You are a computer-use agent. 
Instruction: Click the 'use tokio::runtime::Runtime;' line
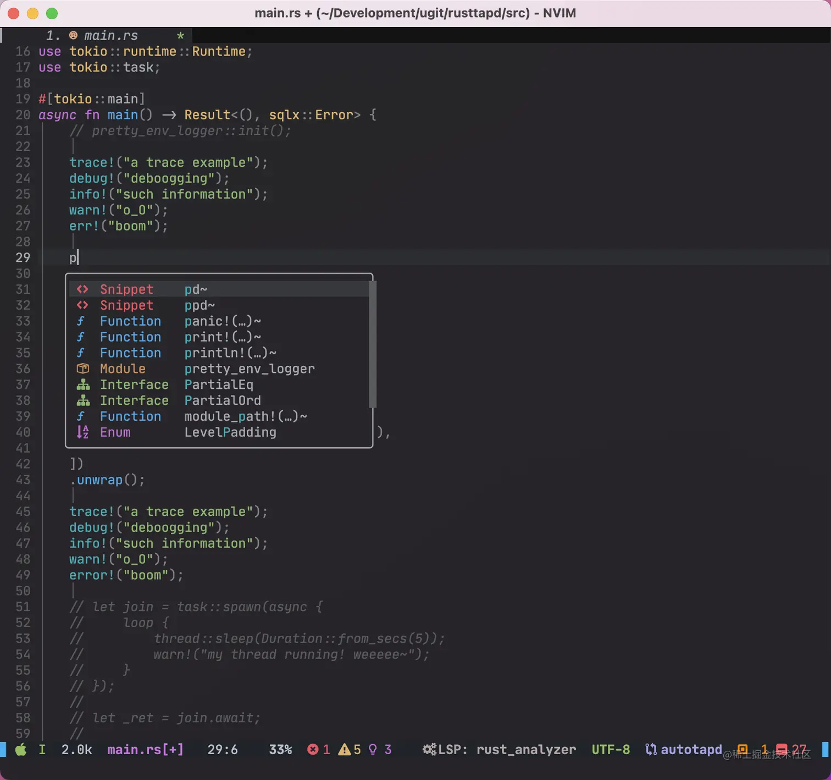145,52
